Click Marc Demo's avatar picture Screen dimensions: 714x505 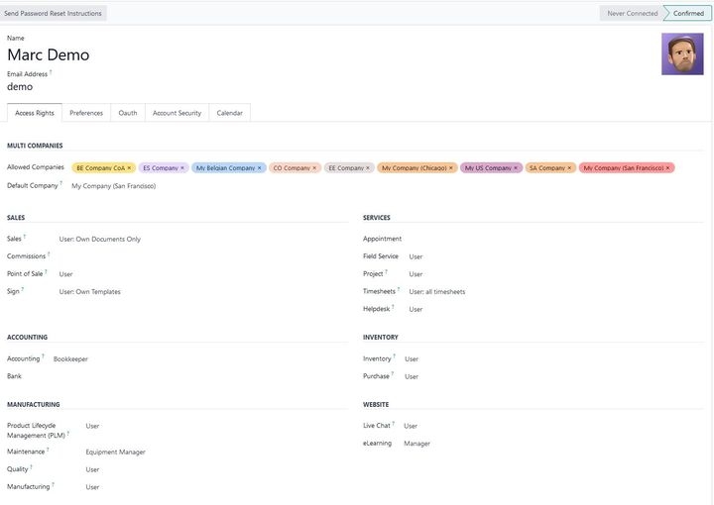click(682, 54)
